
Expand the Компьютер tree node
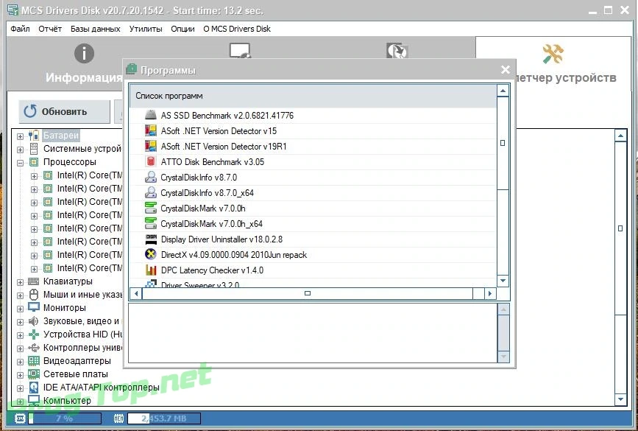point(20,402)
